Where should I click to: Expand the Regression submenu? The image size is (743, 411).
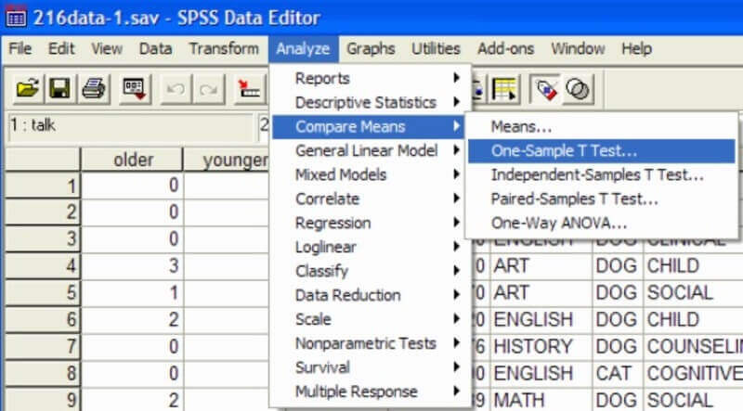click(x=371, y=223)
